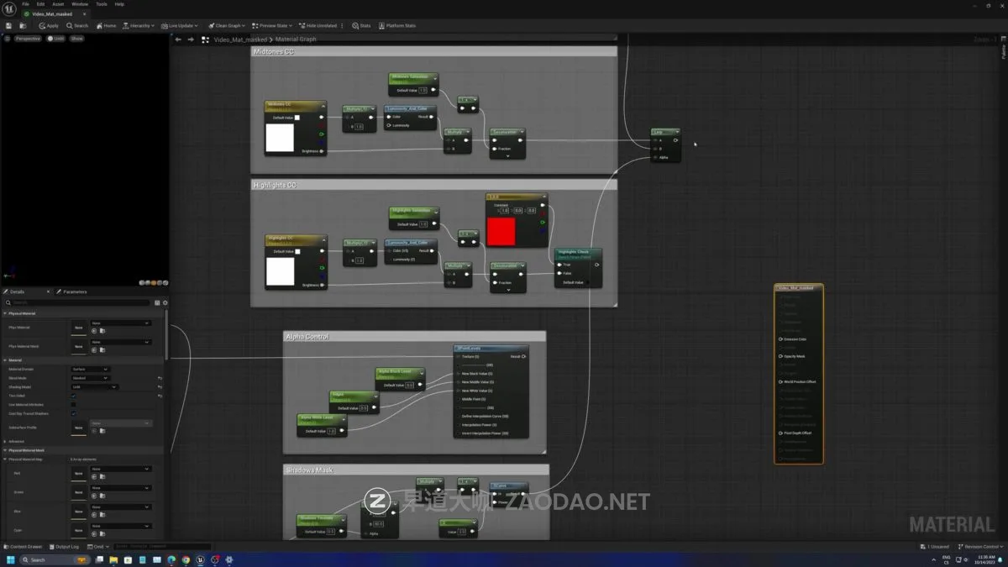The image size is (1008, 567).
Task: Open the Content Drawer
Action: click(24, 546)
